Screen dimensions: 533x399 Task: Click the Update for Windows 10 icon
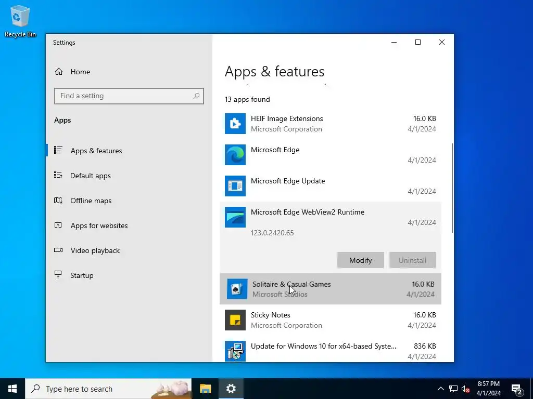pyautogui.click(x=235, y=351)
